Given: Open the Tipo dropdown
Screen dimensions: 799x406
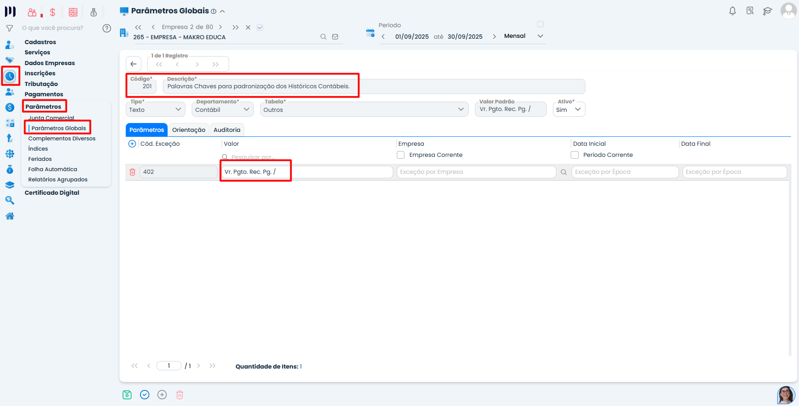Looking at the screenshot, I should [x=155, y=110].
